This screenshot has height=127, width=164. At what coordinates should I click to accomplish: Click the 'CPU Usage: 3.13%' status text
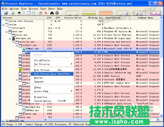[x=11, y=124]
